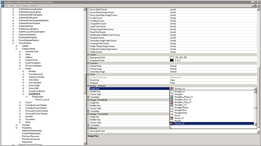The image size is (261, 146).
Task: Select HourglassStop in the dropdown list
Action: [181, 113]
